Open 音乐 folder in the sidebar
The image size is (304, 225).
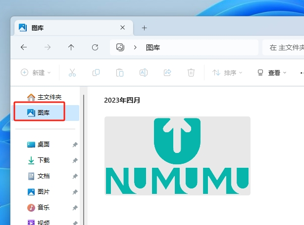[39, 208]
